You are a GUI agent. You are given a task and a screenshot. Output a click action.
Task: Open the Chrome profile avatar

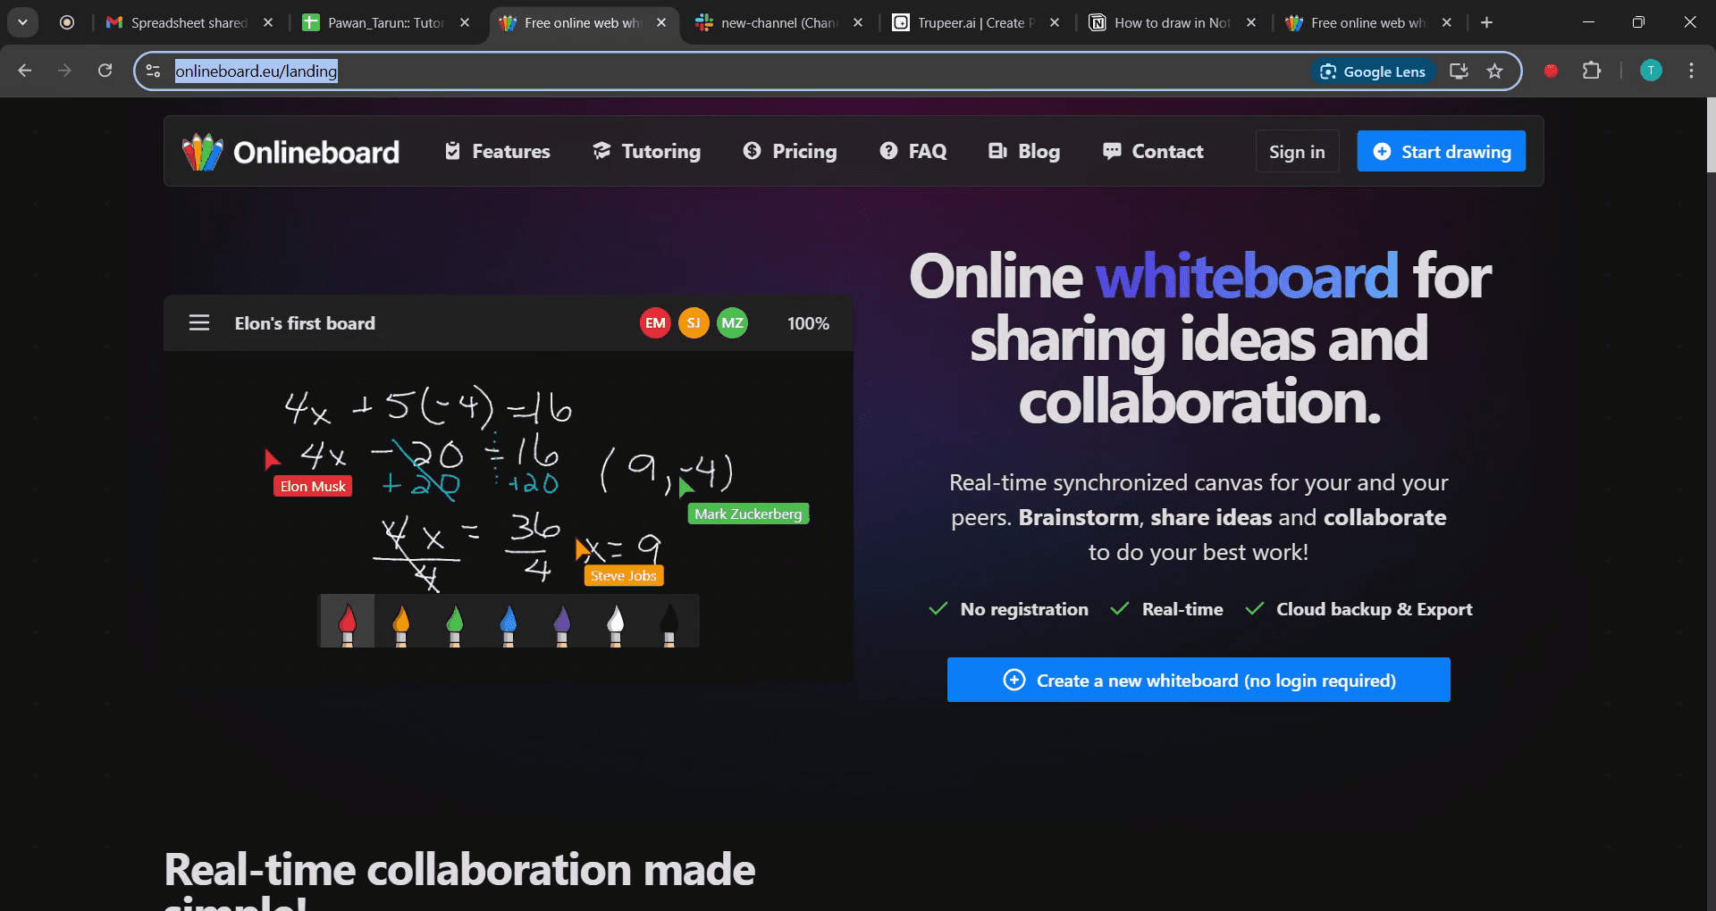tap(1651, 71)
